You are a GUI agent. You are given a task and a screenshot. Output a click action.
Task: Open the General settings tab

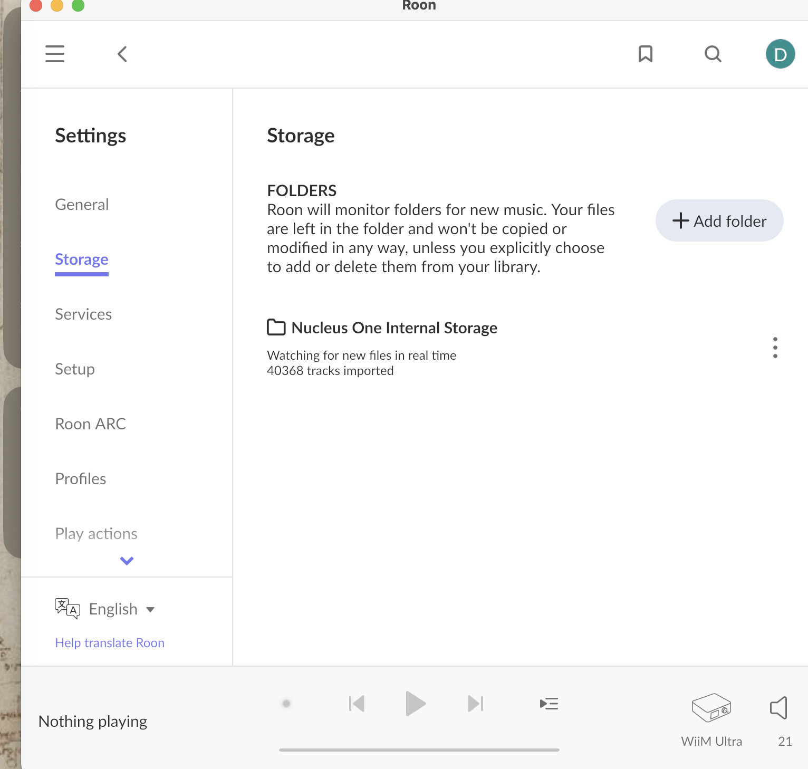point(82,205)
